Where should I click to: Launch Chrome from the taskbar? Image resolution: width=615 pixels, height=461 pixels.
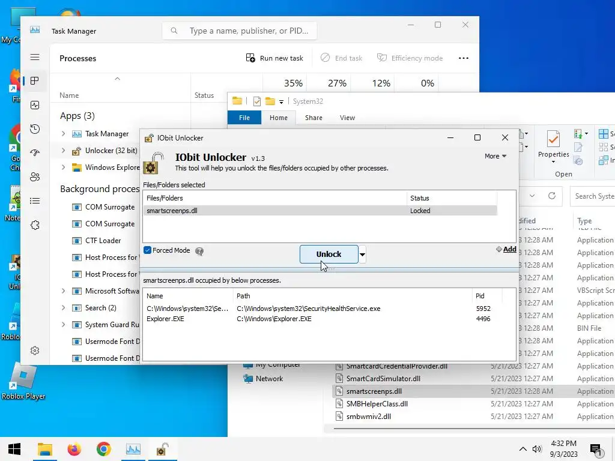[103, 449]
